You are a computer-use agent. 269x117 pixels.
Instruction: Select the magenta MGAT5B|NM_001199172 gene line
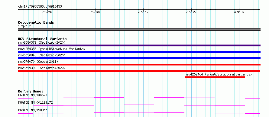pyautogui.click(x=139, y=105)
